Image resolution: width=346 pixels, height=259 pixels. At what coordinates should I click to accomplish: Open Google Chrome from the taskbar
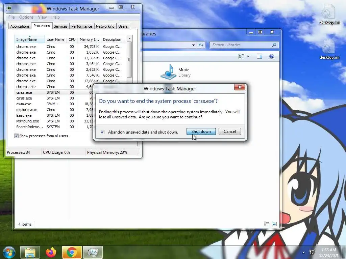tap(72, 252)
